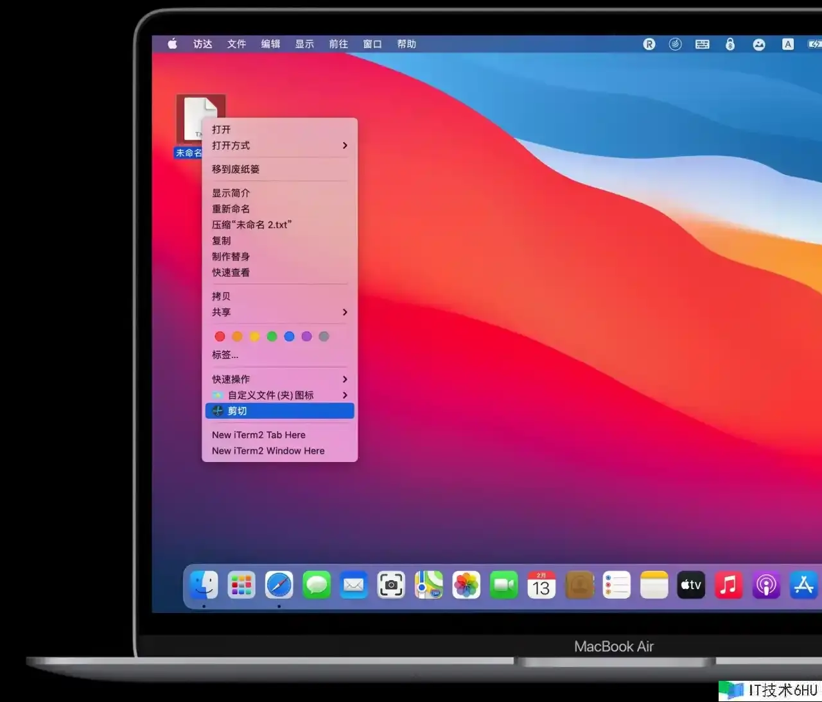
Task: Expand the 打开方式 submenu
Action: point(279,146)
